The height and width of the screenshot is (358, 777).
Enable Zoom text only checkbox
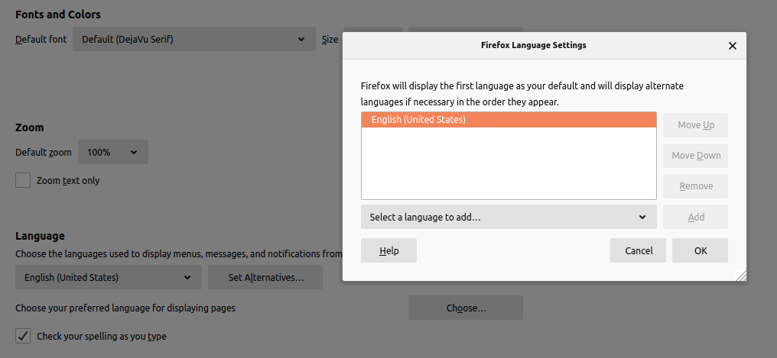pyautogui.click(x=23, y=180)
